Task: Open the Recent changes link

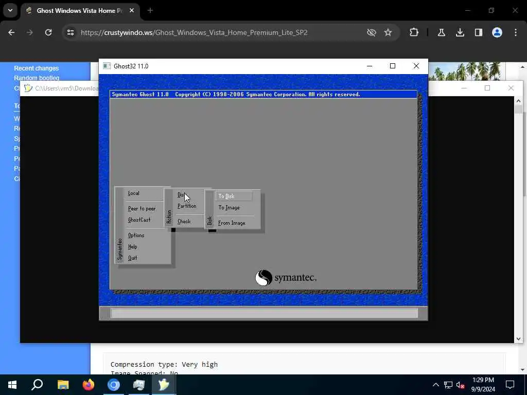Action: (37, 68)
